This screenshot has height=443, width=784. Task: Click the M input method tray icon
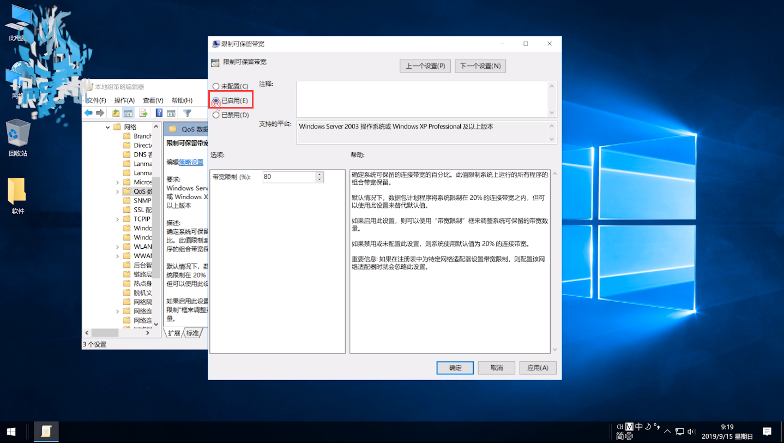[629, 427]
